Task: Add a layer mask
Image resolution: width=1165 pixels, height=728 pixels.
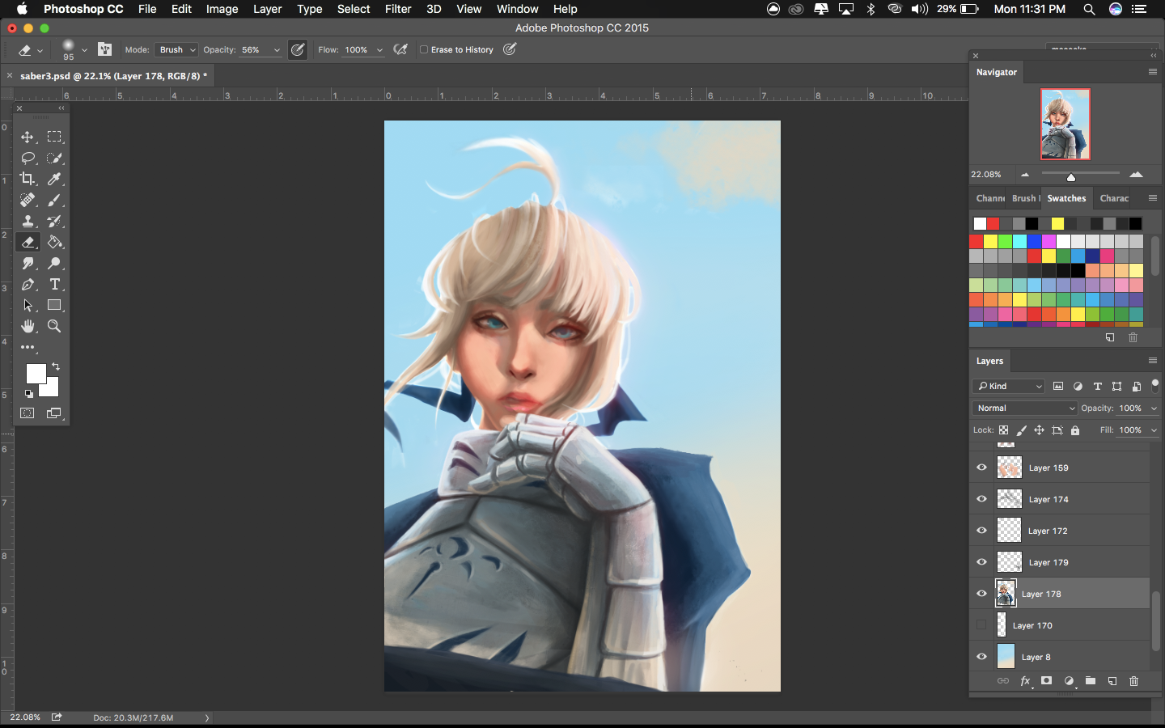Action: [x=1046, y=681]
